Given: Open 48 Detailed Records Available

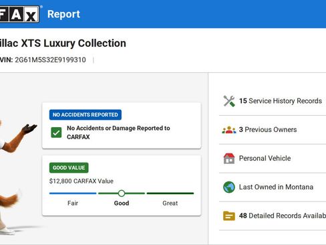Looking at the screenshot, I should tap(273, 216).
